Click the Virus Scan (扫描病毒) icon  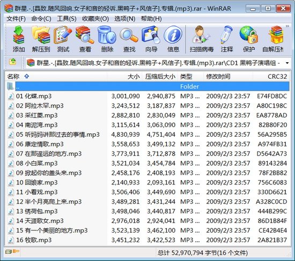(202, 39)
